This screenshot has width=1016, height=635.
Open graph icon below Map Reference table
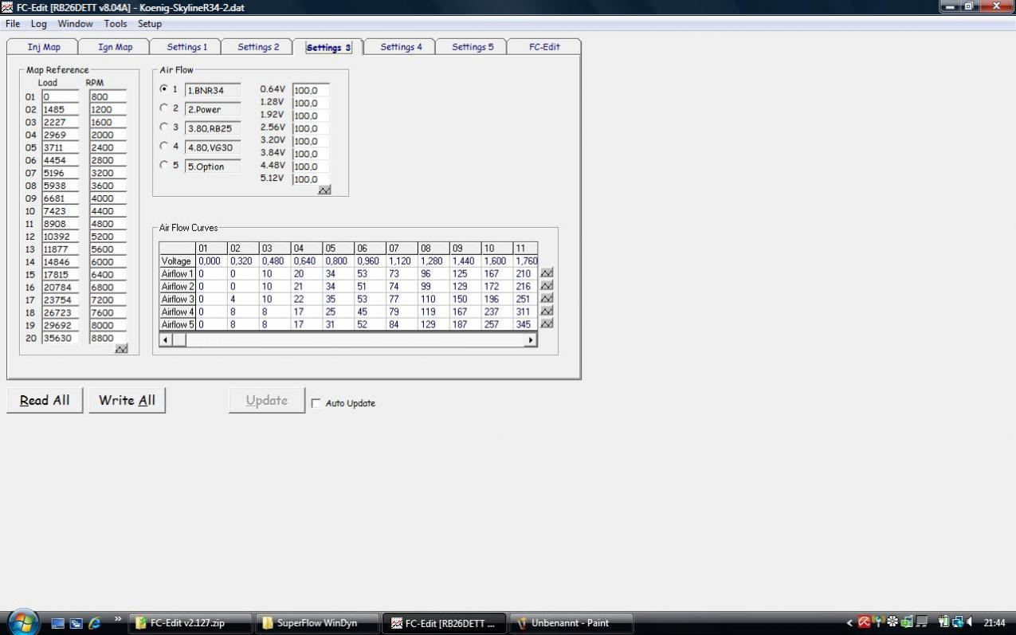(121, 349)
